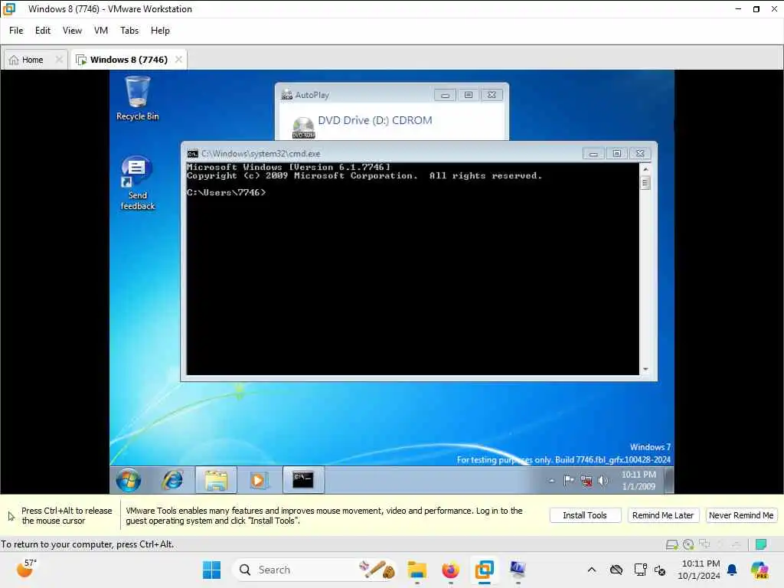Open the VMware Edit menu
Viewport: 784px width, 588px height.
[x=43, y=31]
